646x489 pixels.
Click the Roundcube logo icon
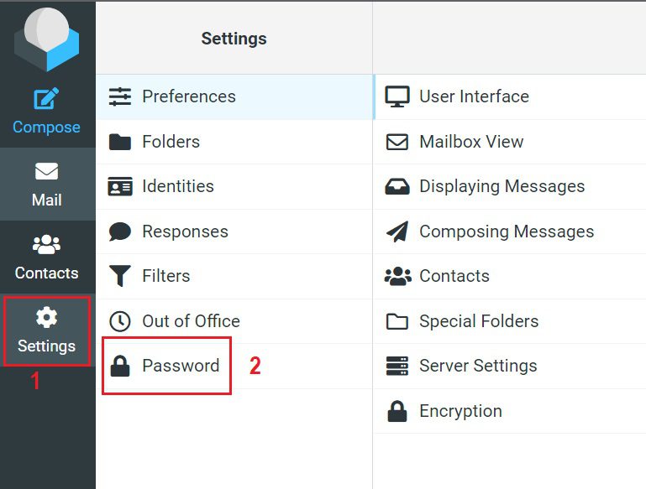(x=47, y=39)
